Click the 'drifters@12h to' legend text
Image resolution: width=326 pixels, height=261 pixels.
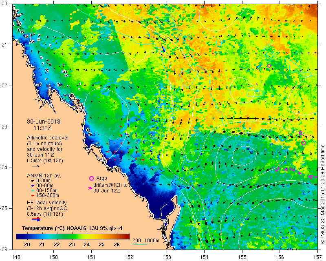(x=110, y=185)
